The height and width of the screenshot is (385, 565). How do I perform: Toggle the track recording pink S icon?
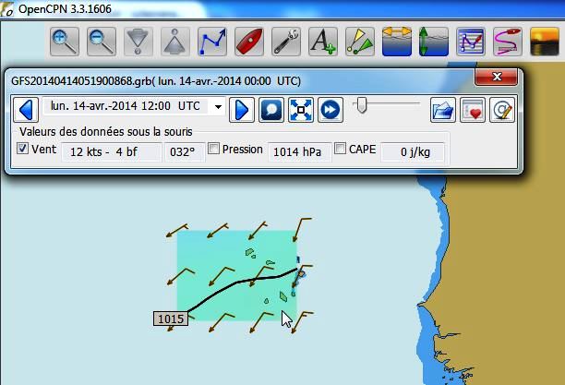click(508, 42)
